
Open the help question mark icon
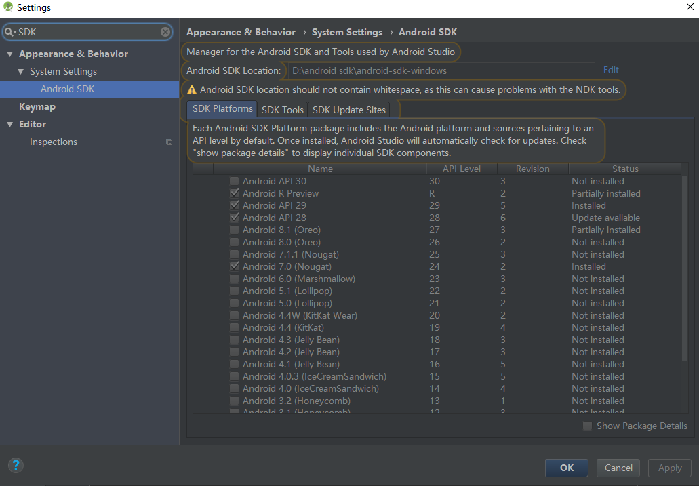point(16,466)
